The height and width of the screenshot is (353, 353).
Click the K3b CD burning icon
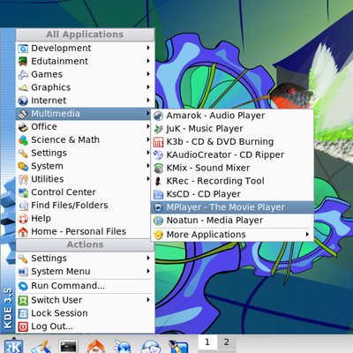coord(158,142)
